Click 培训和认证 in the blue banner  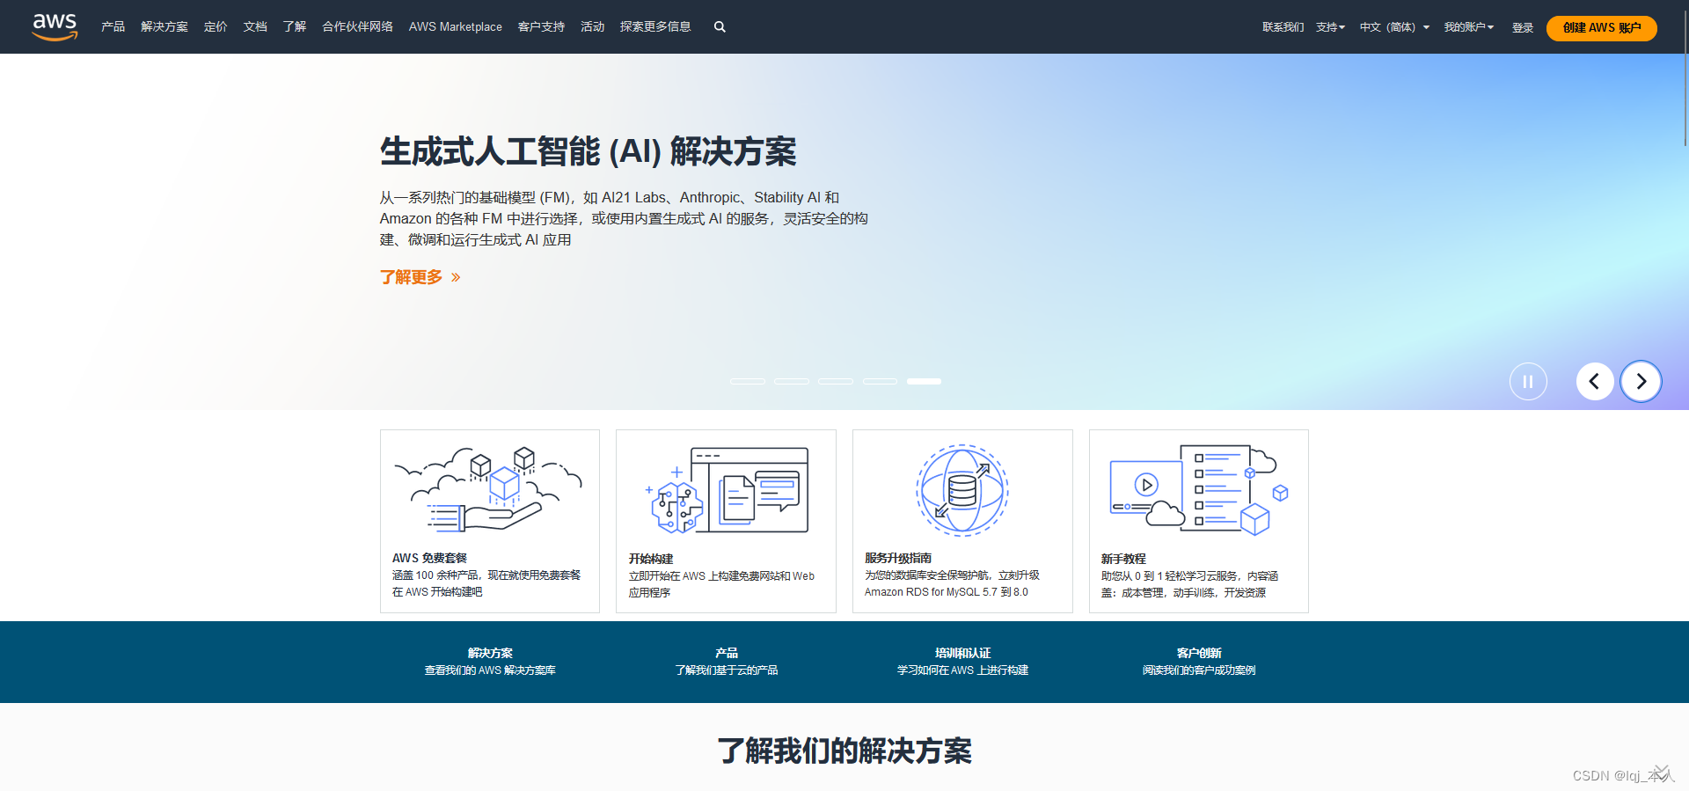pos(962,653)
